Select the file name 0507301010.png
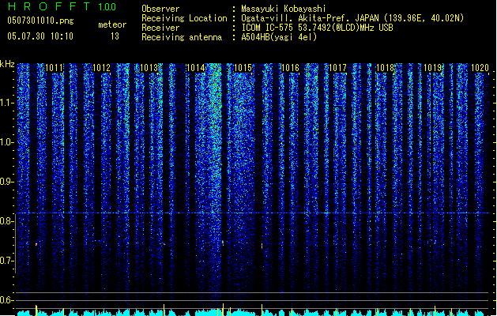 point(40,21)
